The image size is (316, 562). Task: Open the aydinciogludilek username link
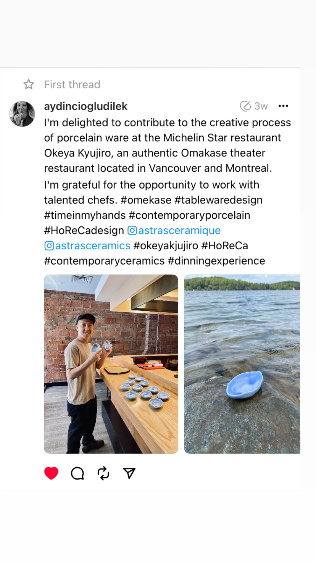[85, 106]
